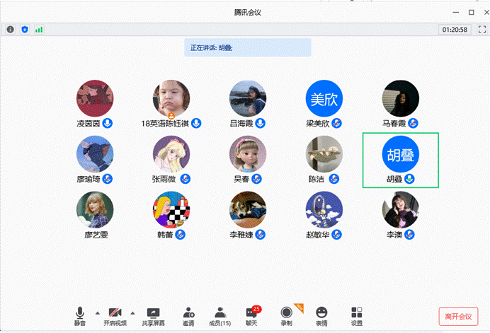This screenshot has width=490, height=333.
Task: Click the 离开会议 leave meeting button
Action: [459, 315]
